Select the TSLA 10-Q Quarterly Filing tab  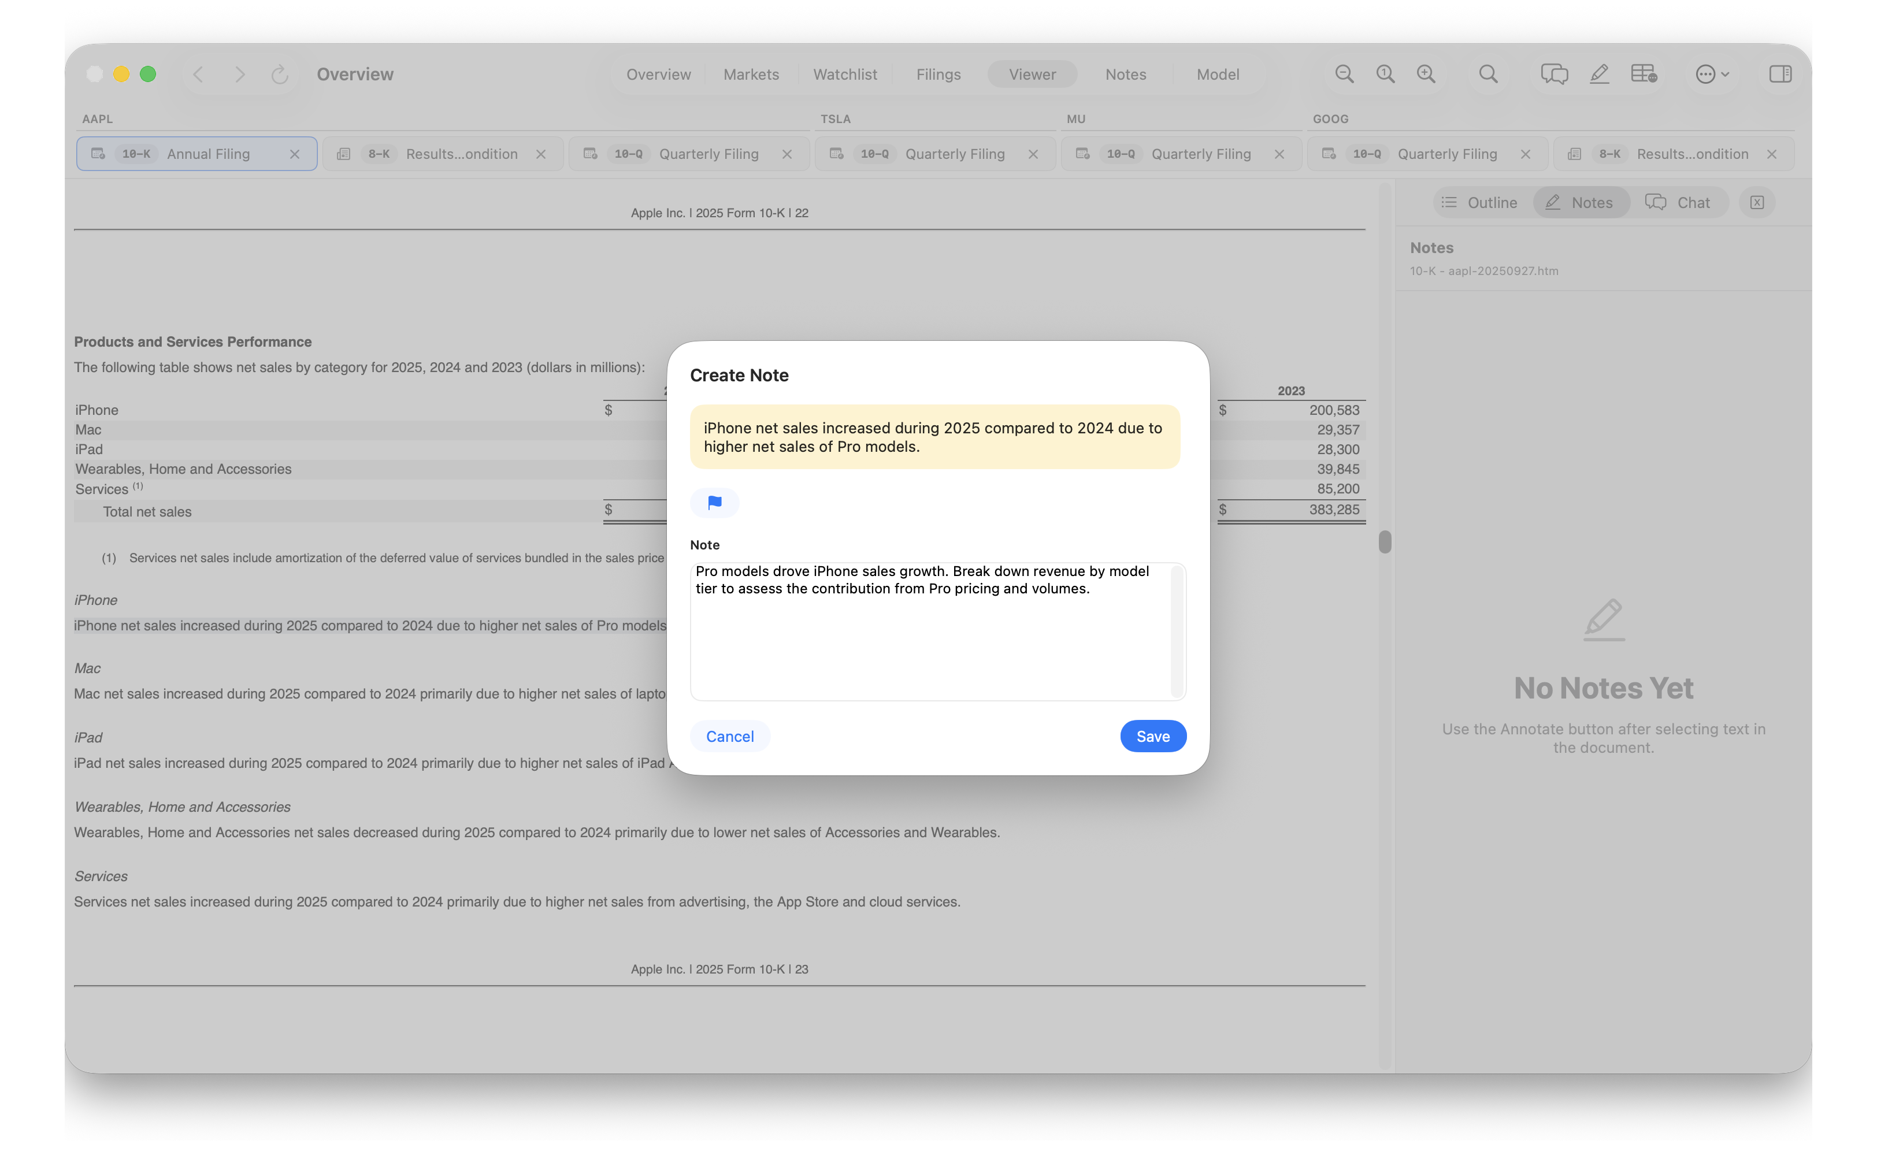(934, 153)
